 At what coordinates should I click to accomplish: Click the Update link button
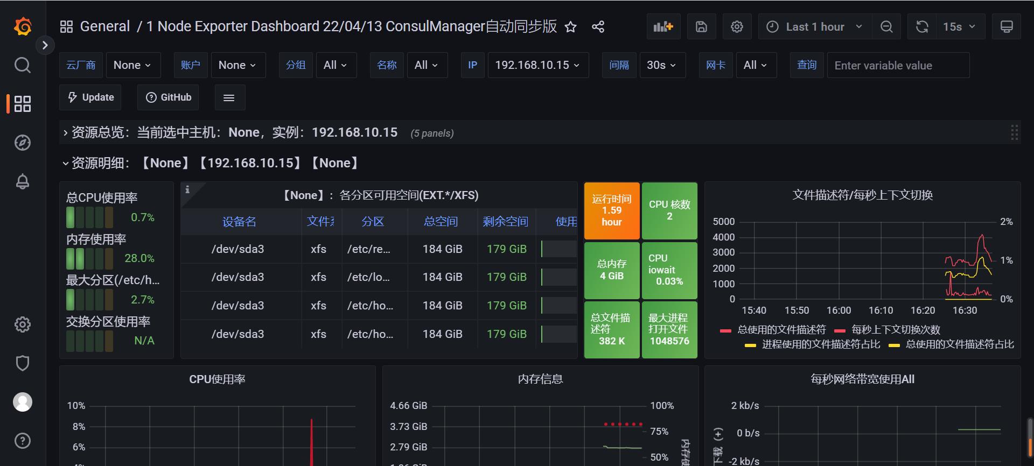pos(90,97)
